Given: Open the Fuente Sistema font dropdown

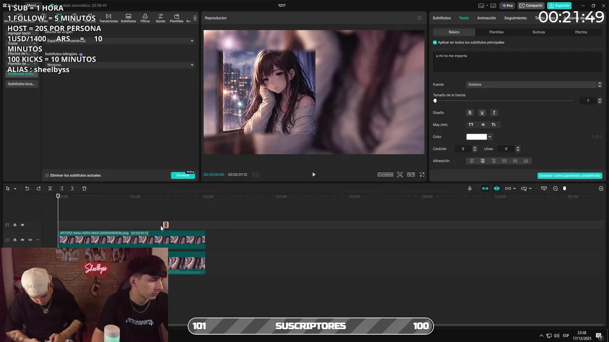Looking at the screenshot, I should pyautogui.click(x=534, y=85).
